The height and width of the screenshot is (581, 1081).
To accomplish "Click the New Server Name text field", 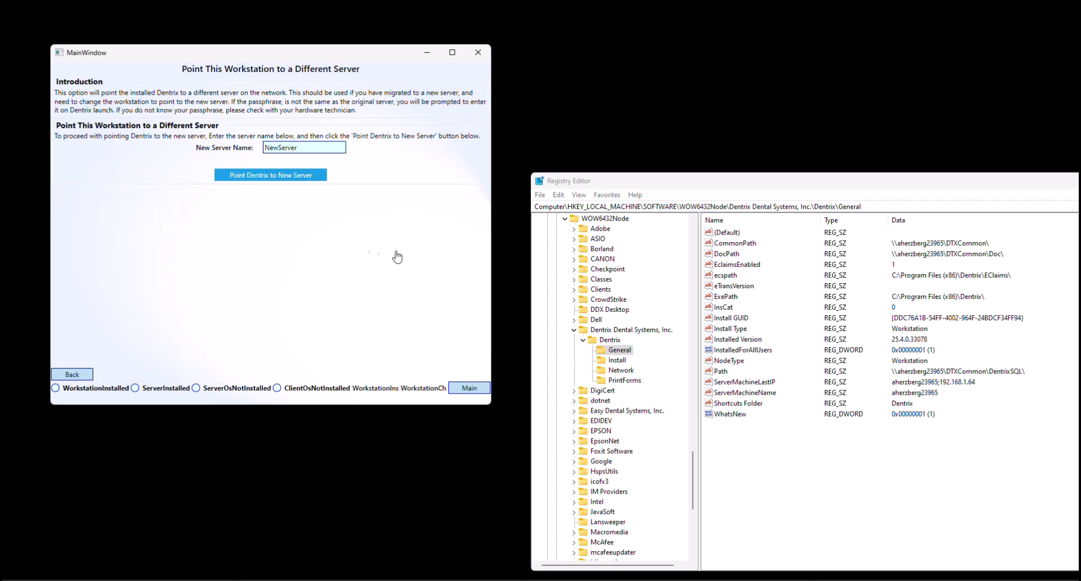I will pos(304,148).
